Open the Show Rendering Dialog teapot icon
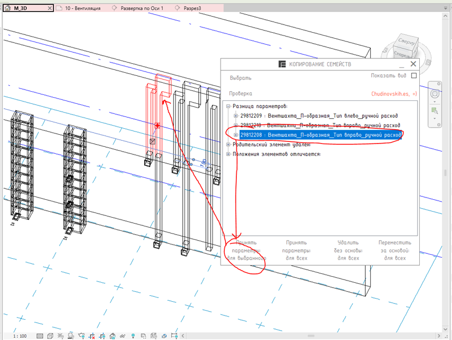This screenshot has width=452, height=340. tap(81, 336)
